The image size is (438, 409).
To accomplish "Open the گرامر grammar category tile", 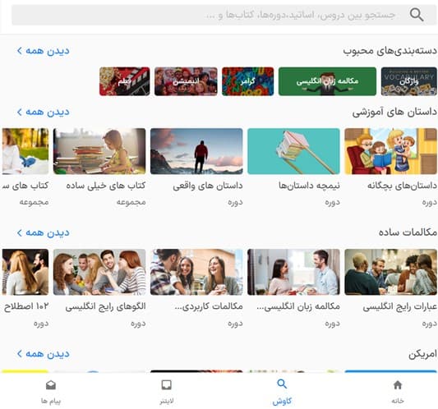I will click(248, 81).
